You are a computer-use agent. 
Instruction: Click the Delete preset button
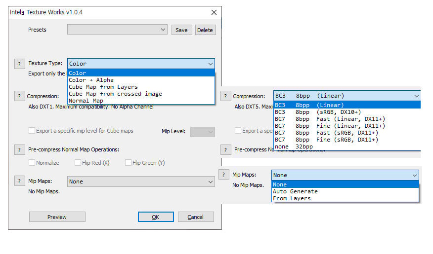click(x=205, y=30)
